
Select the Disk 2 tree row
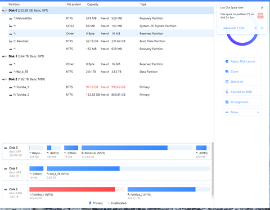click(108, 79)
